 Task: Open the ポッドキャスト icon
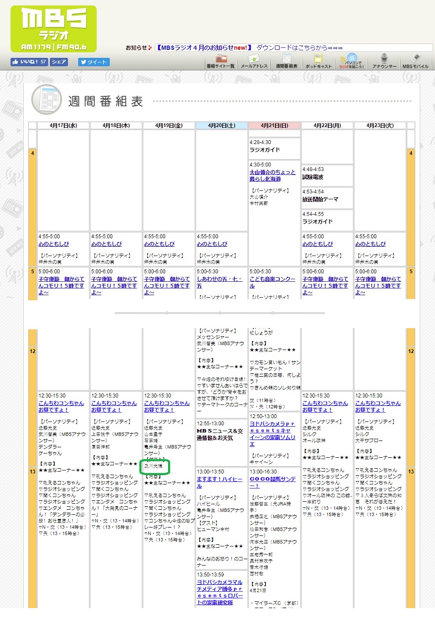pos(318,61)
